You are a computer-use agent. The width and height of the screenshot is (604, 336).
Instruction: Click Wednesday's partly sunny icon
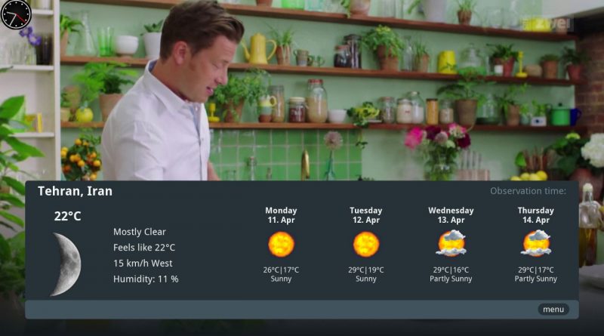pos(451,243)
